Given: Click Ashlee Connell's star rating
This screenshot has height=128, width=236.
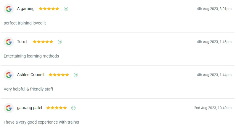Looking at the screenshot, I should [x=59, y=75].
